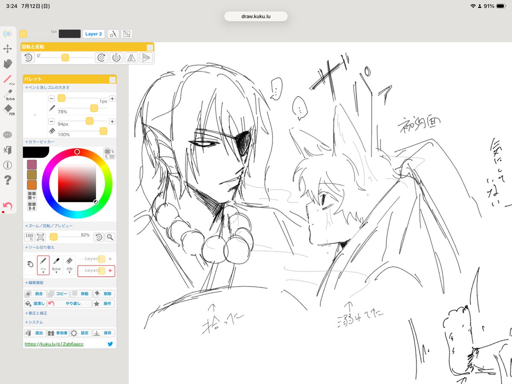This screenshot has width=512, height=384.
Task: Open the info circle icon in sidebar
Action: click(8, 165)
